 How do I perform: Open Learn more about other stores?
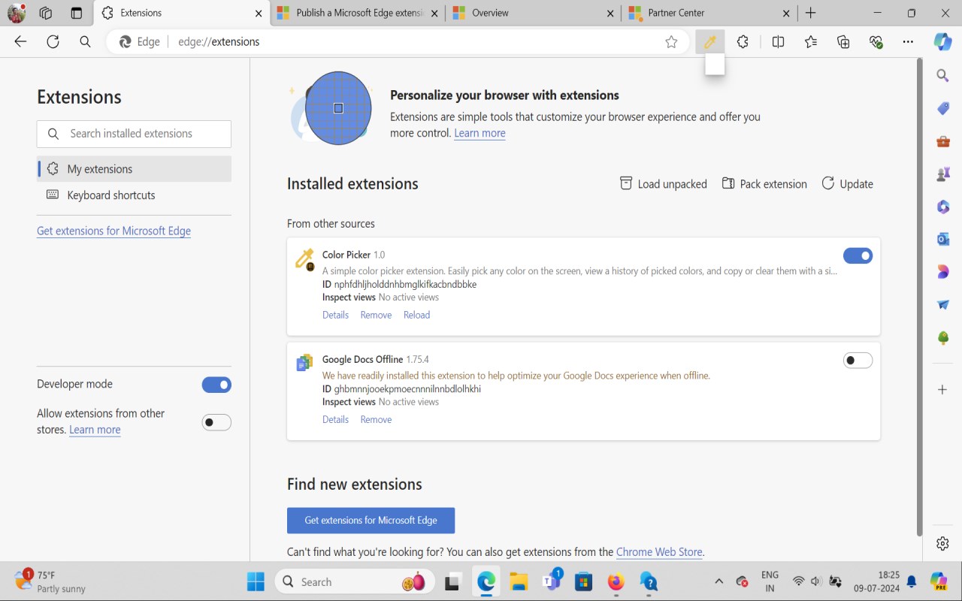tap(95, 430)
